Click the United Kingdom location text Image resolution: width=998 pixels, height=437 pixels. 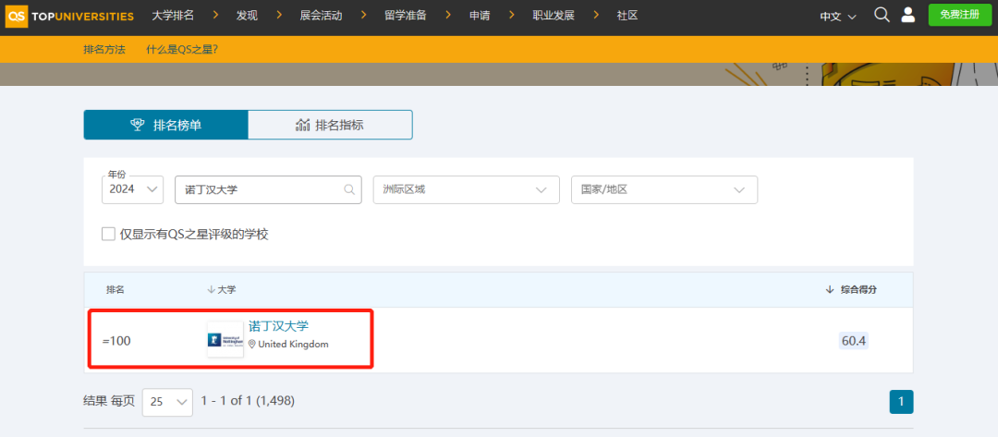click(294, 344)
